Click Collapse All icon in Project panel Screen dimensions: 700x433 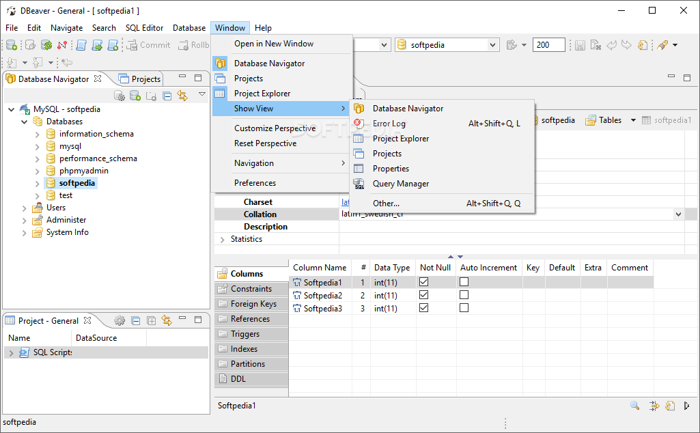[136, 320]
